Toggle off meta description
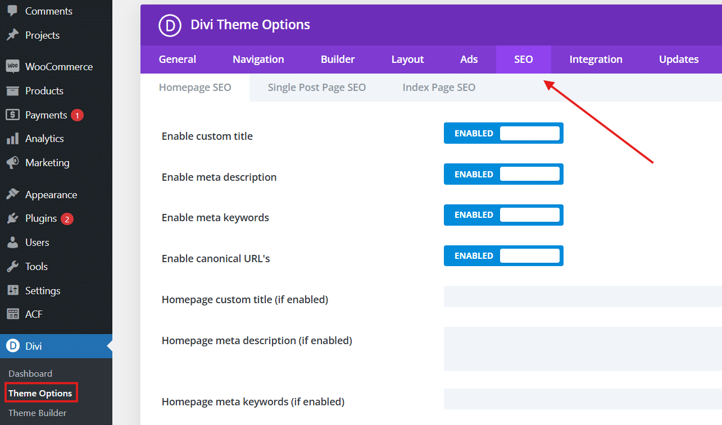 (x=503, y=174)
